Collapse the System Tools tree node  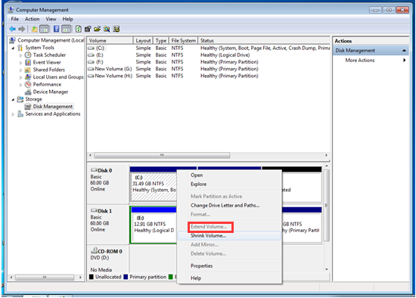pos(13,48)
